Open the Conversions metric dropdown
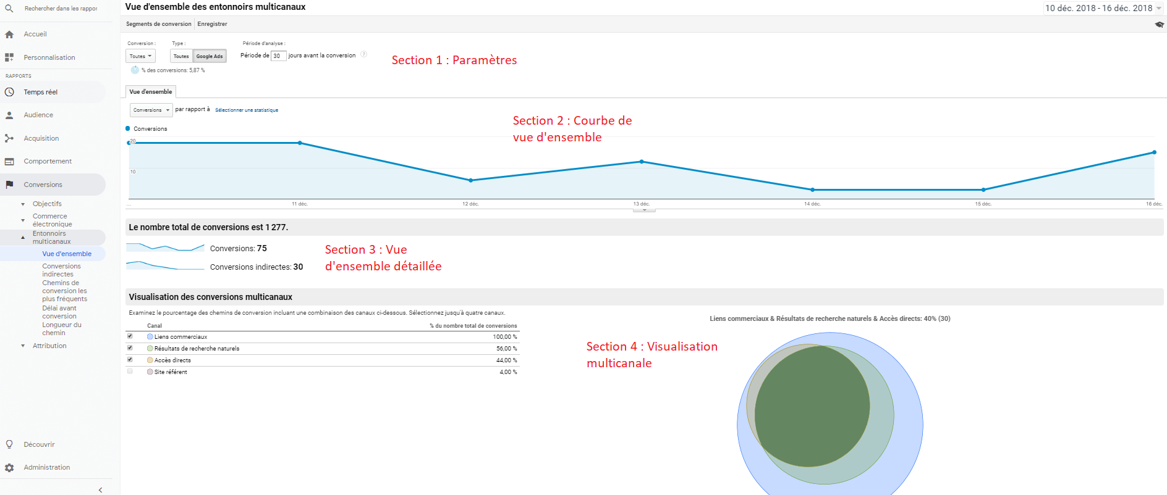This screenshot has width=1167, height=495. point(151,110)
